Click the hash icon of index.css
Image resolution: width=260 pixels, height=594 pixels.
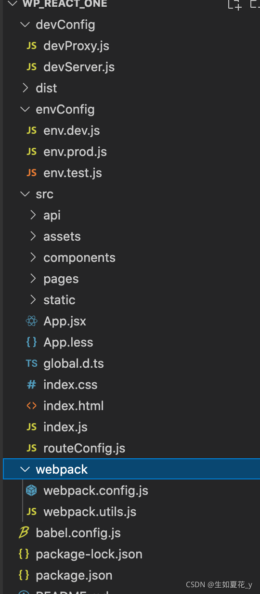coord(32,385)
